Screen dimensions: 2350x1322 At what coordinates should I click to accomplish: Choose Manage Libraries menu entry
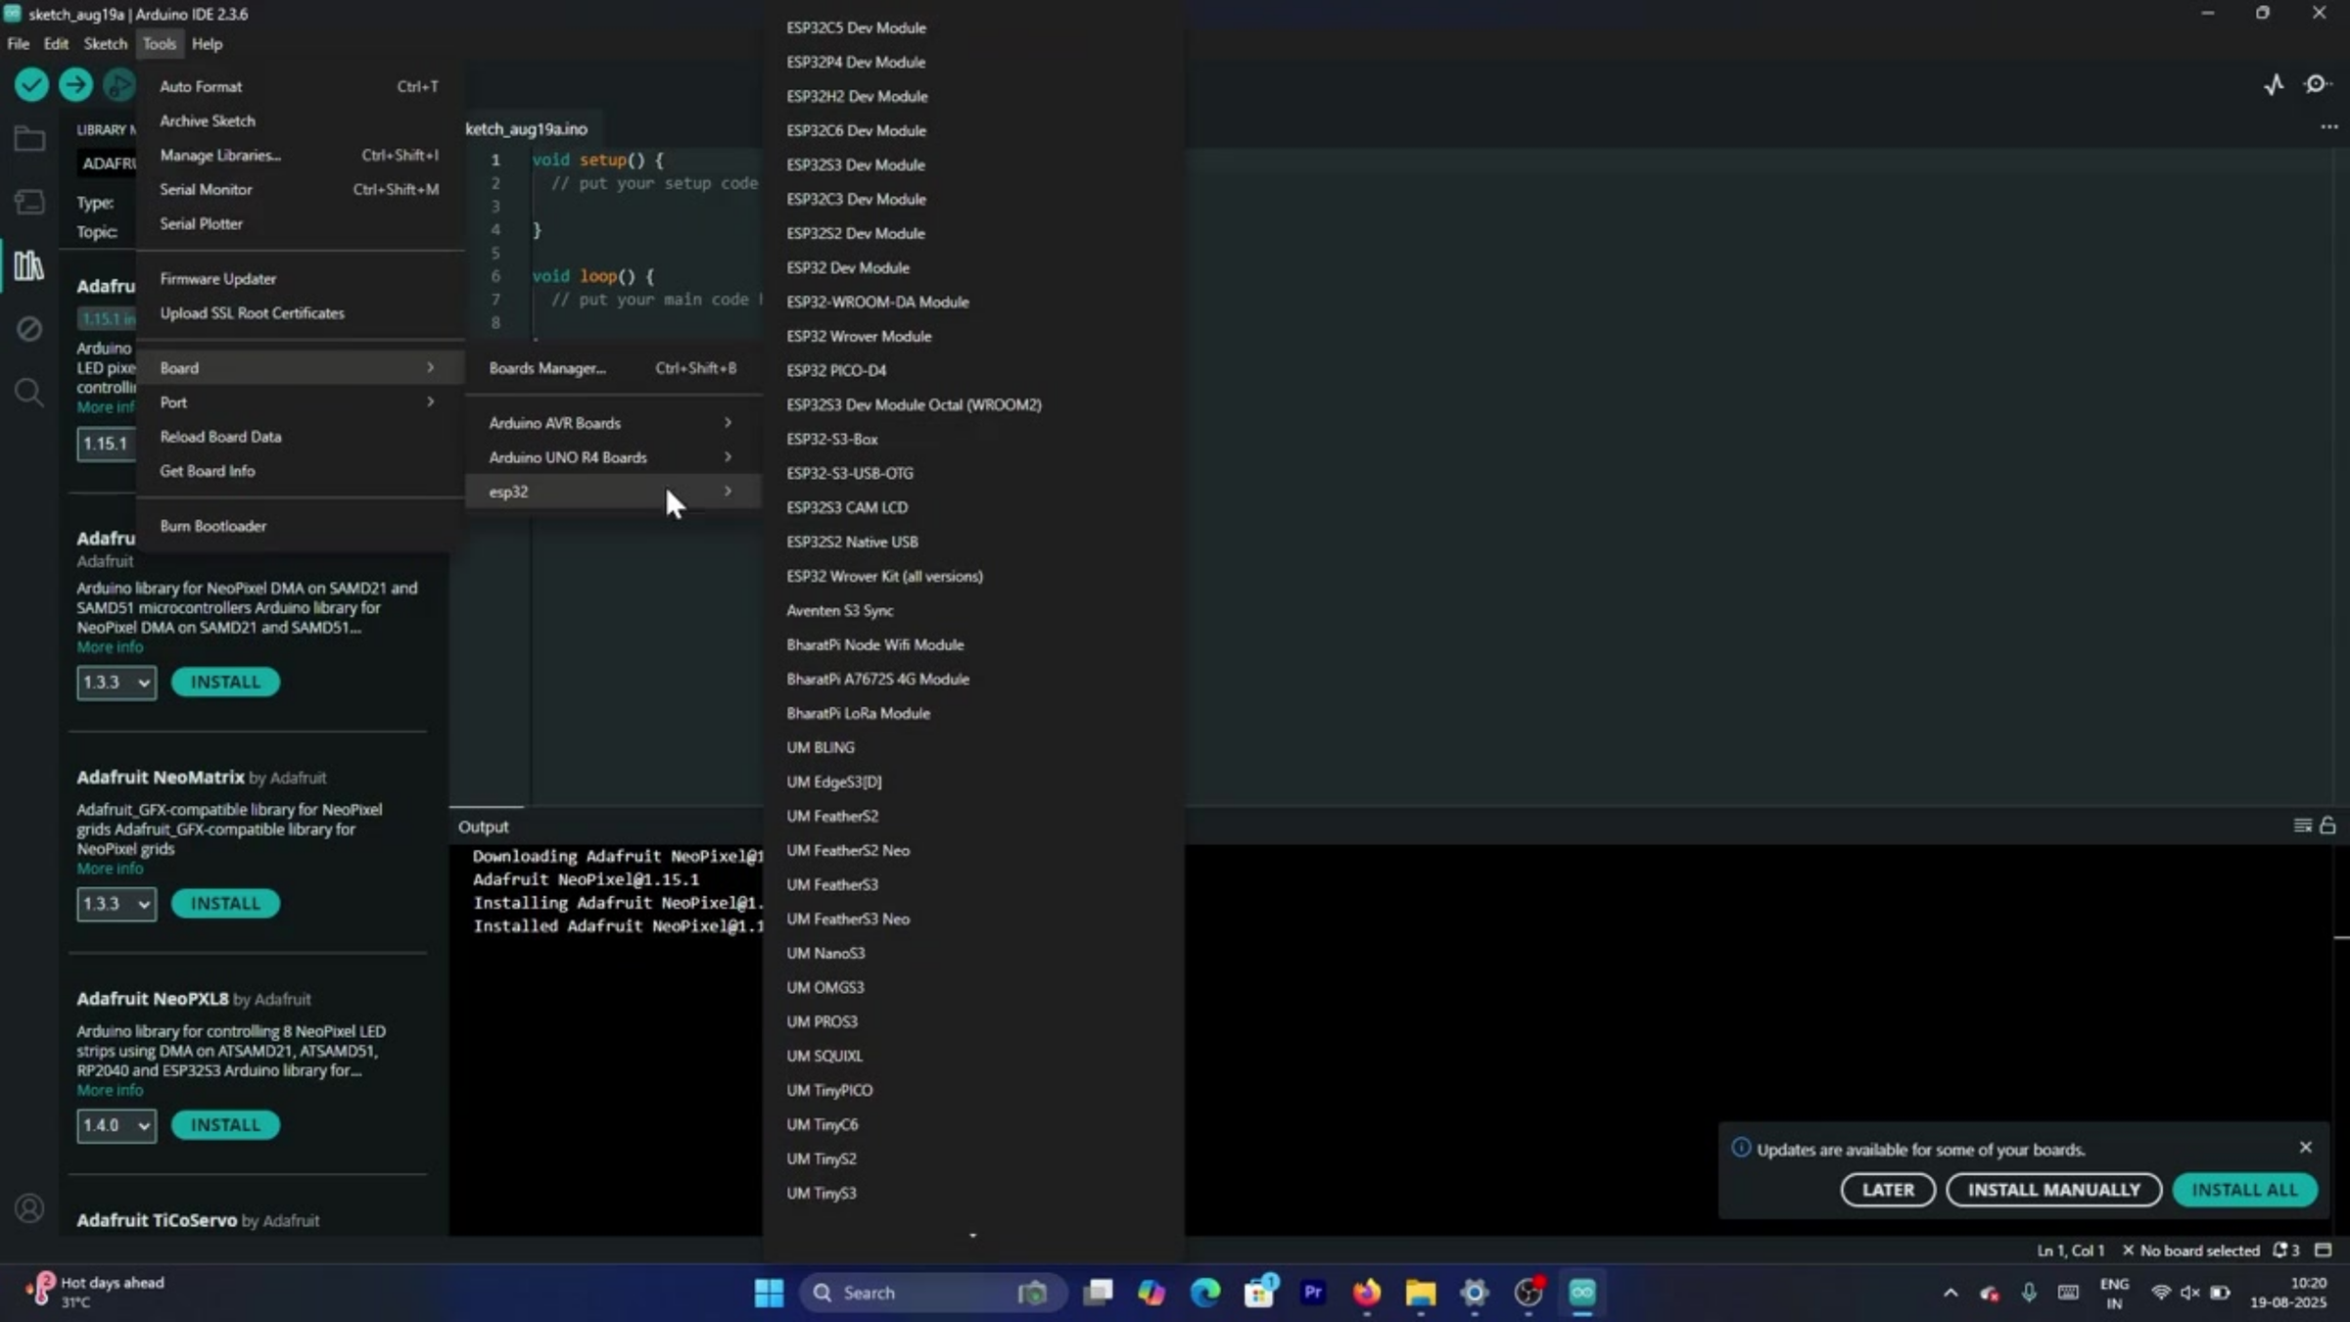click(299, 155)
